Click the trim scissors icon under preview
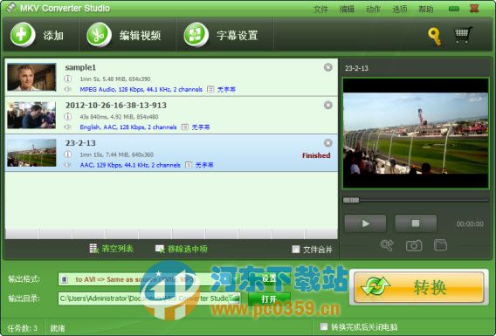The width and height of the screenshot is (496, 336). point(387,245)
